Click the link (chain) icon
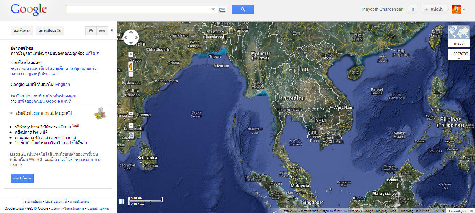 [102, 31]
